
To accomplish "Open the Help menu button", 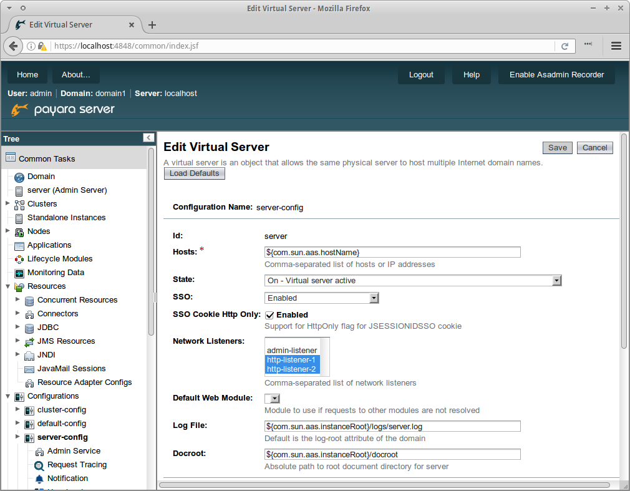I will pos(471,75).
